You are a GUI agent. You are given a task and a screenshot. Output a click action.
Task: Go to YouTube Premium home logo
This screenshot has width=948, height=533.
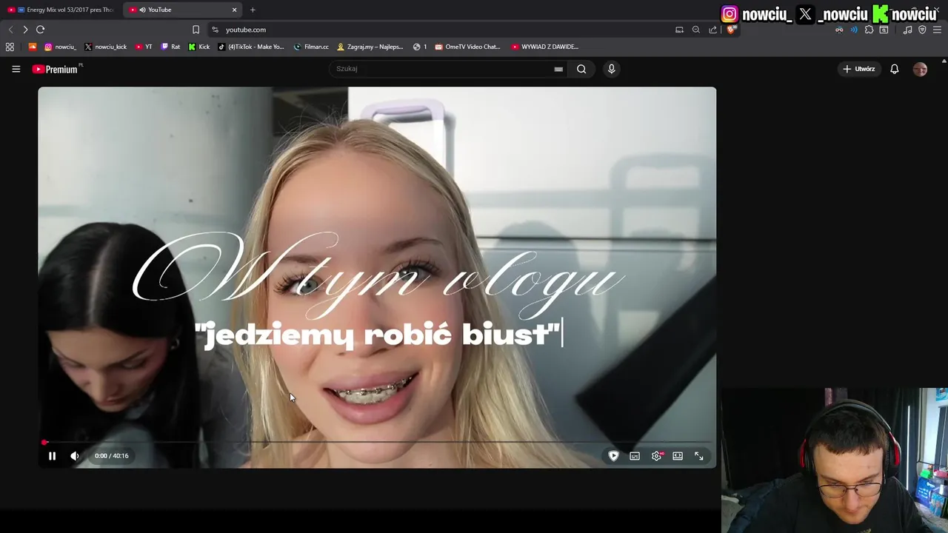click(x=57, y=69)
